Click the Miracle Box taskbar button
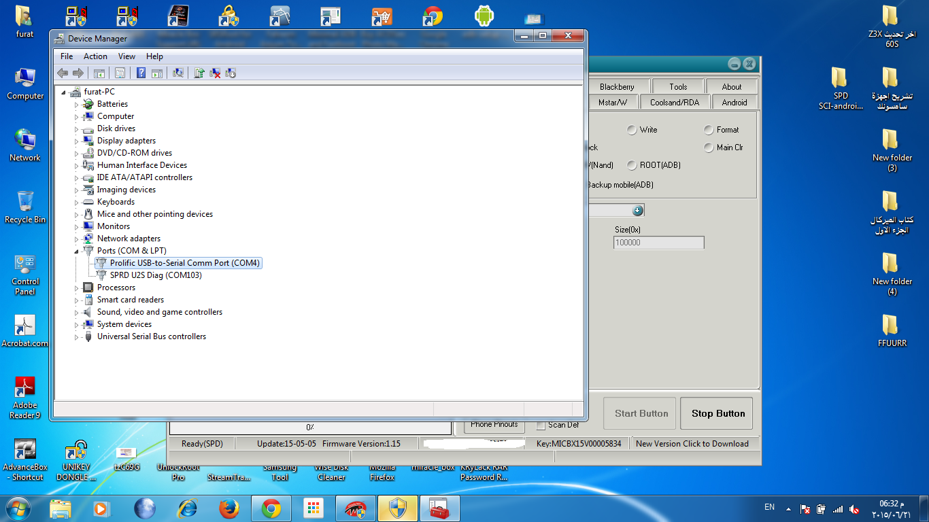The height and width of the screenshot is (522, 929). coord(356,508)
